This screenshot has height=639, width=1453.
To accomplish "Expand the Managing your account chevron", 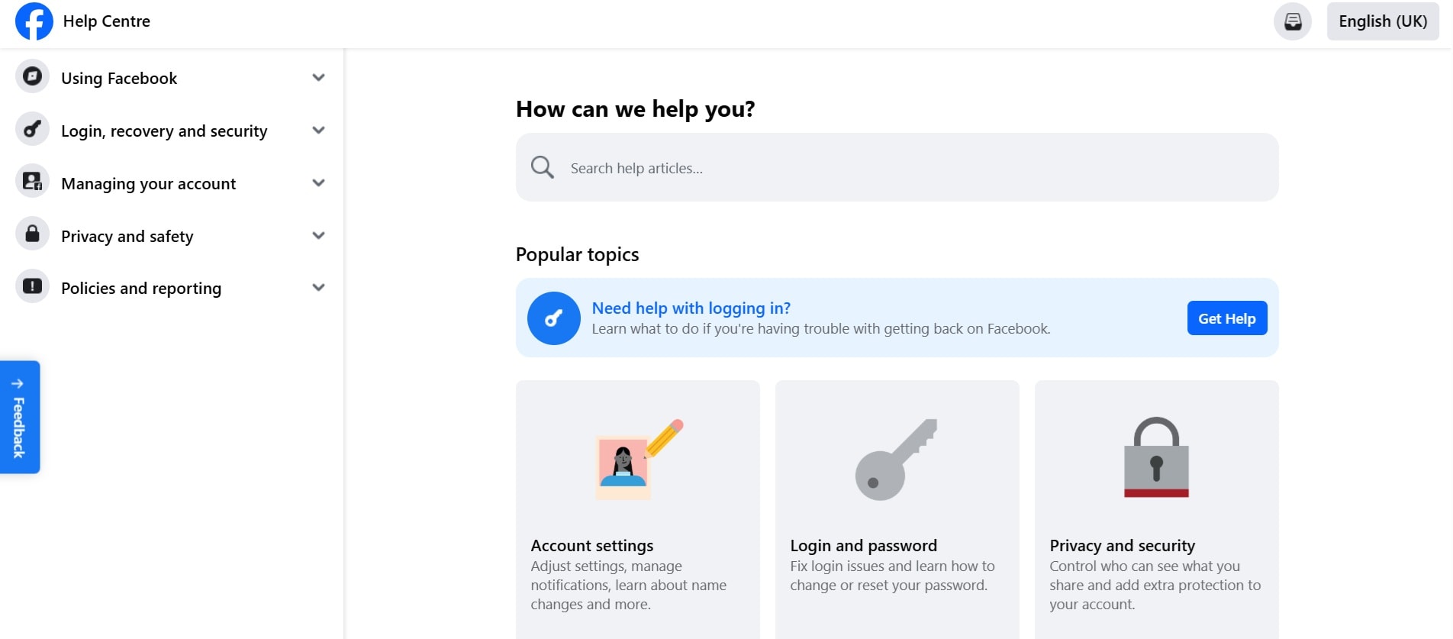I will [319, 182].
